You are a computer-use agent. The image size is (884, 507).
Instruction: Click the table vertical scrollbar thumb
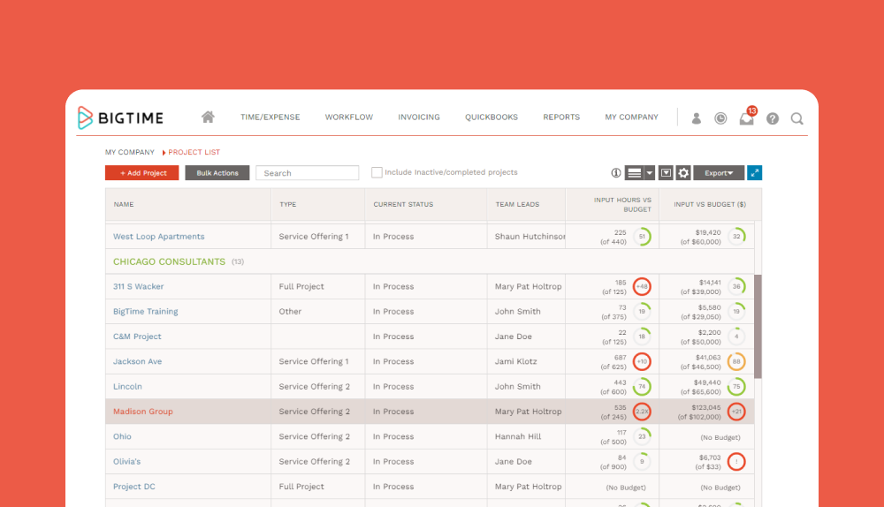pos(758,326)
